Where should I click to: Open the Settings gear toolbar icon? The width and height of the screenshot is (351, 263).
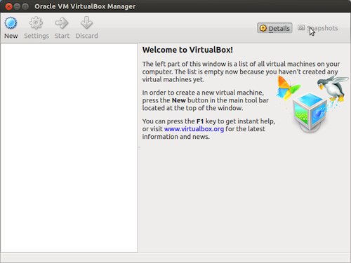click(36, 23)
